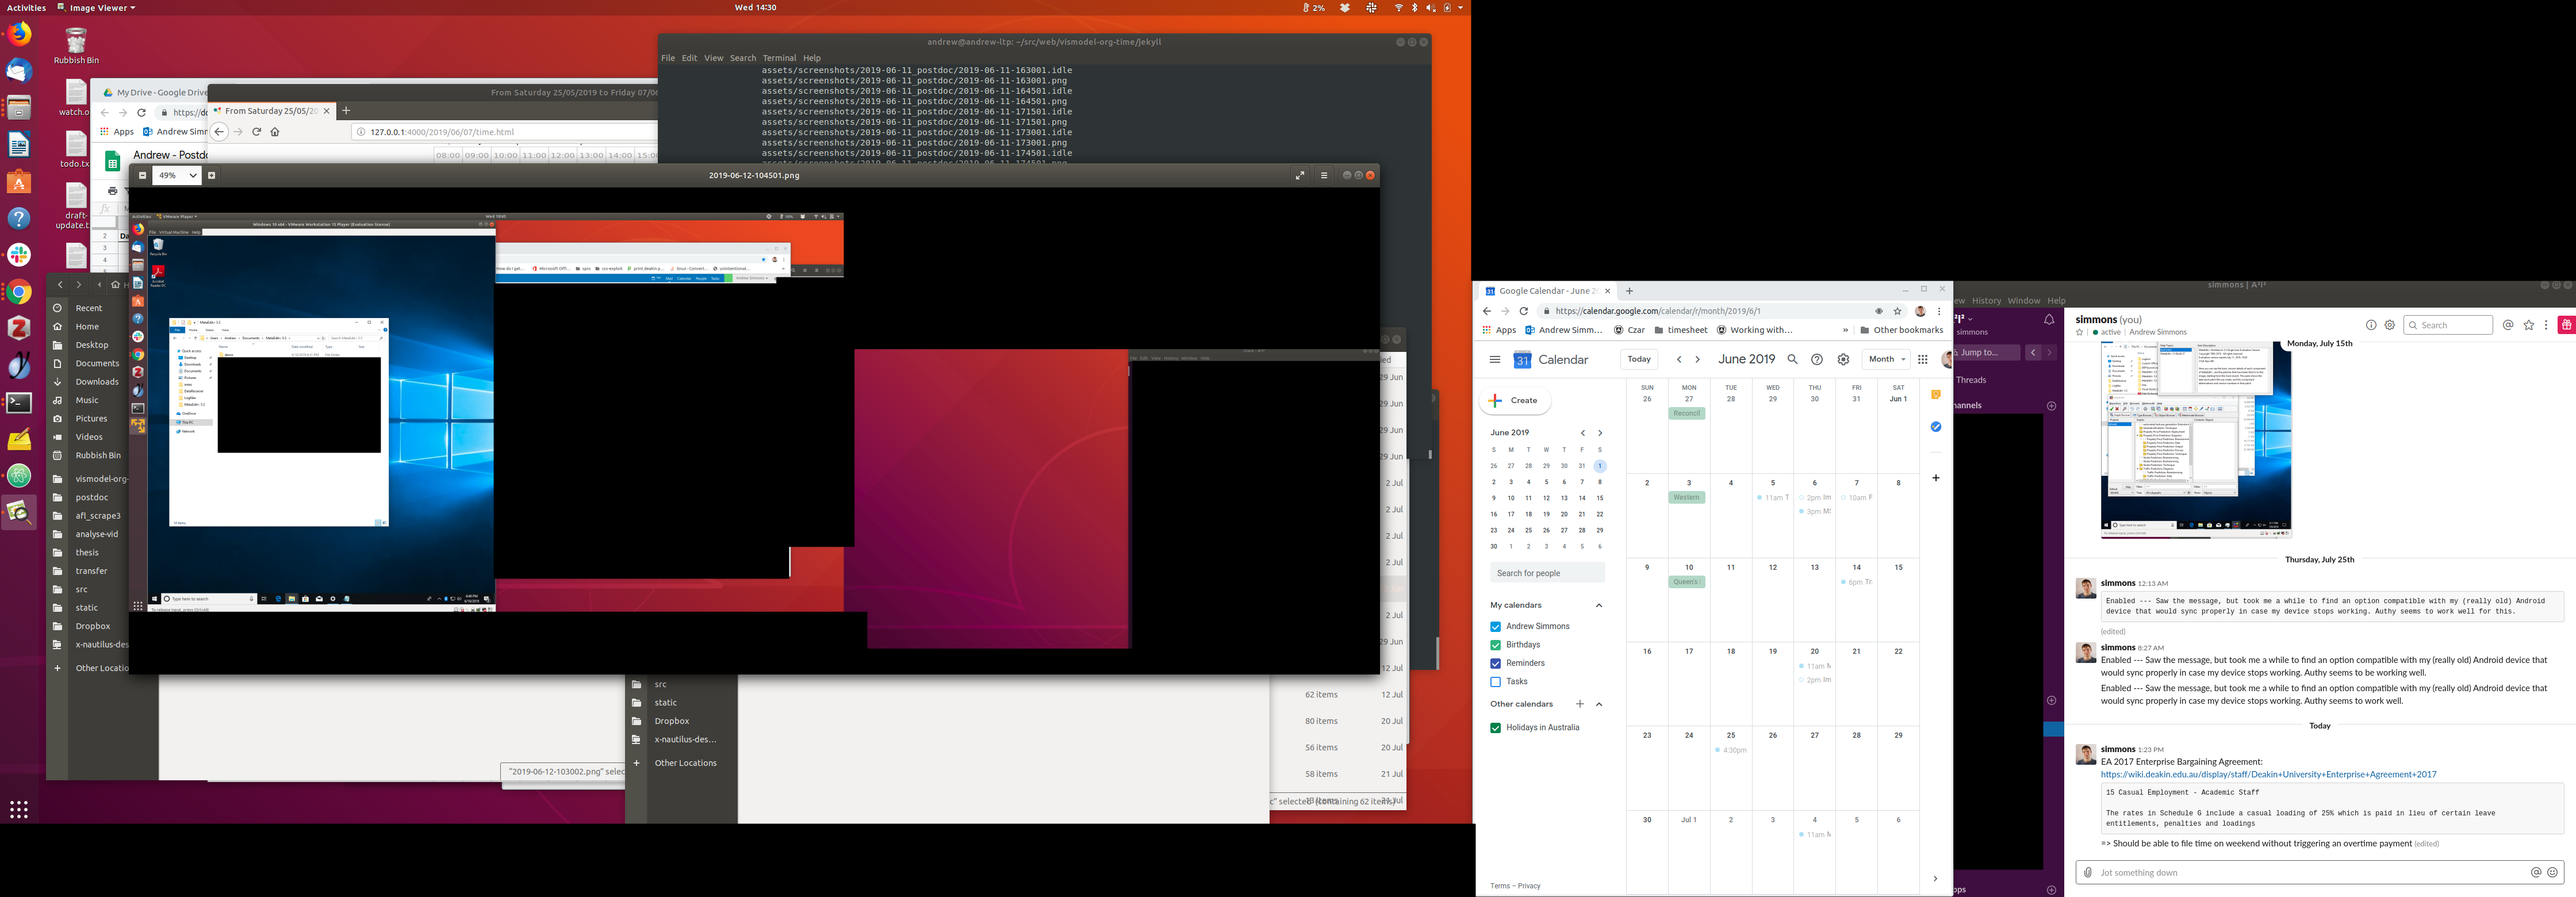Click the Today button in Calendar
The image size is (2576, 897).
1638,360
